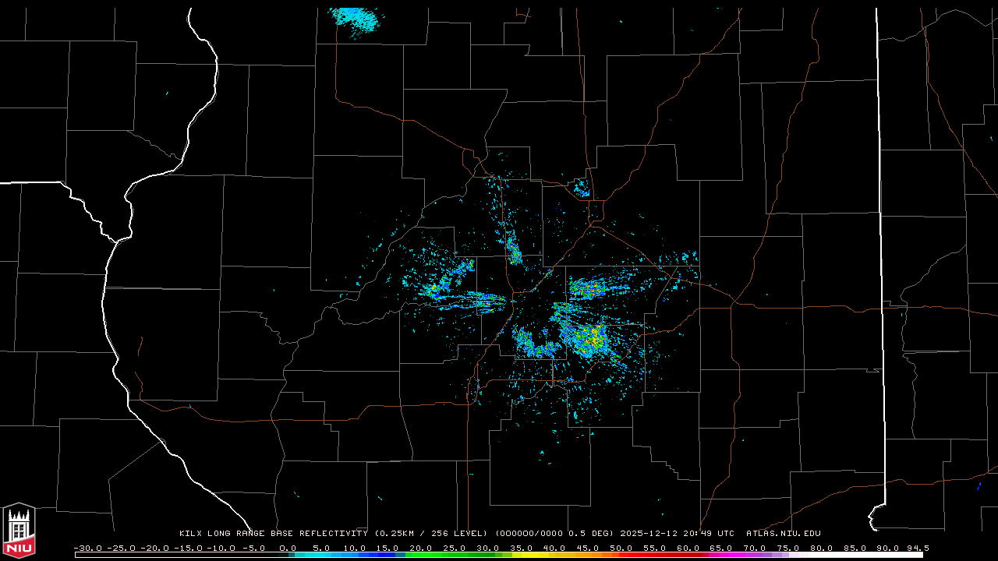Click the green echo cluster east of radar center

[x=586, y=291]
